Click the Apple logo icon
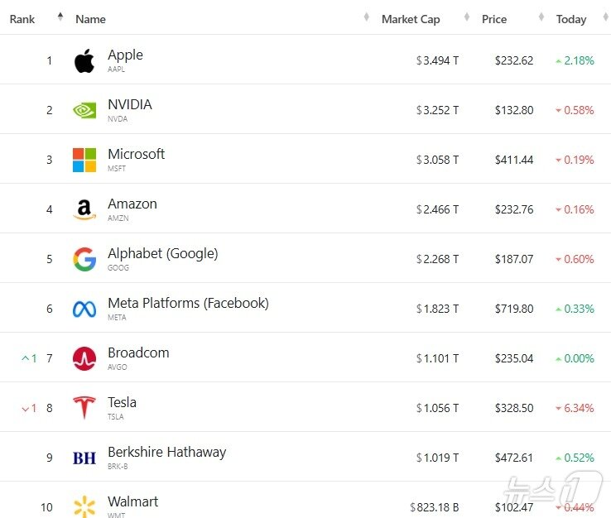 [84, 60]
